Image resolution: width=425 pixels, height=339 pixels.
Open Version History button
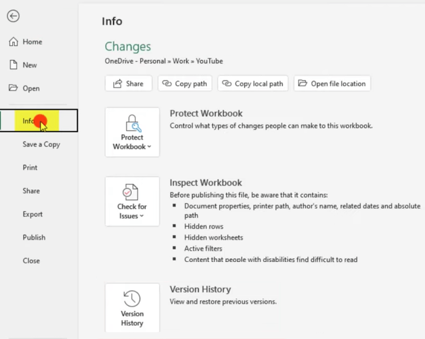pyautogui.click(x=132, y=308)
